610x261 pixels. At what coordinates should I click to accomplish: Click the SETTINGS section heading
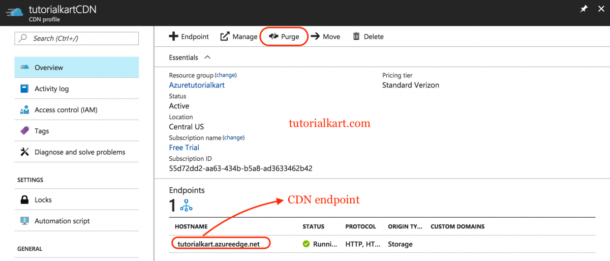[x=30, y=180]
